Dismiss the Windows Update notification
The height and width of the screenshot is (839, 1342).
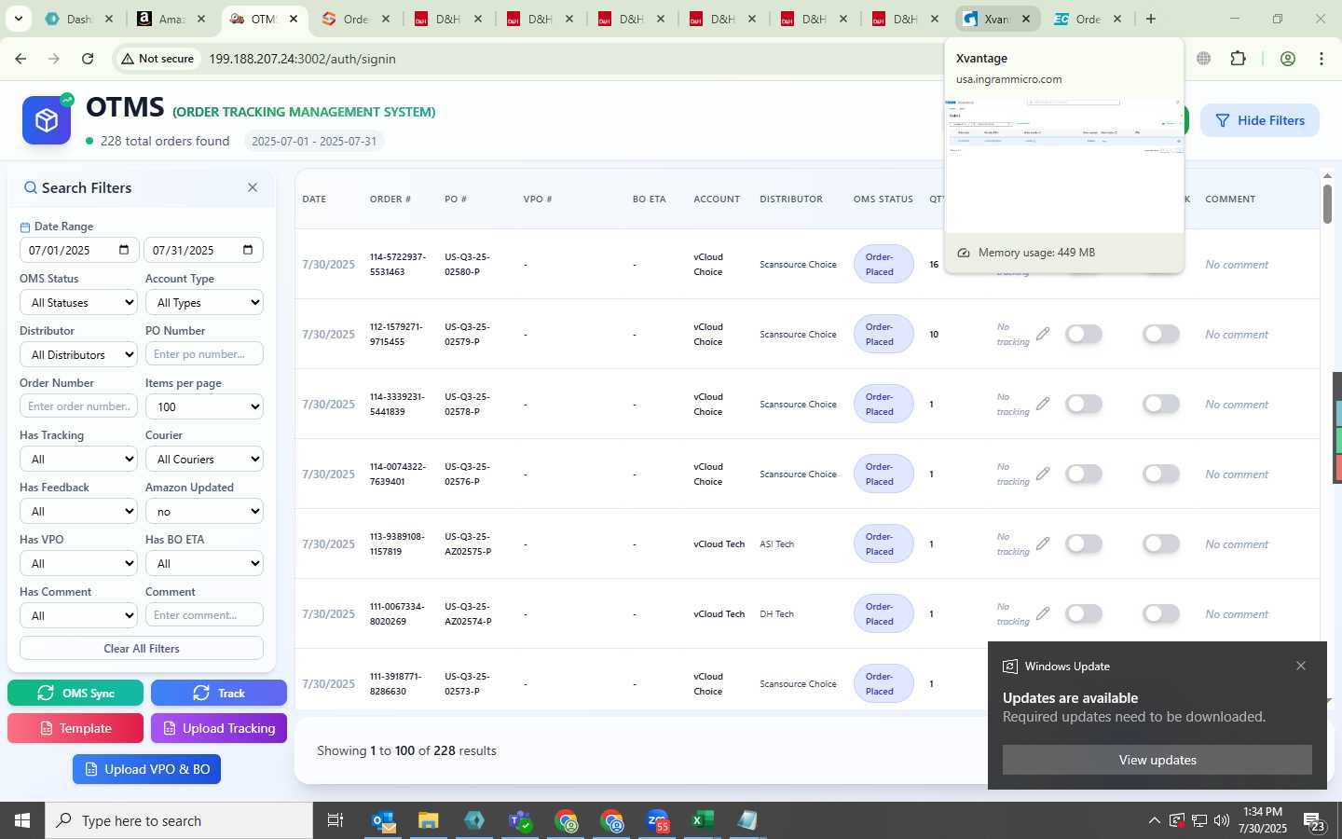pos(1301,666)
